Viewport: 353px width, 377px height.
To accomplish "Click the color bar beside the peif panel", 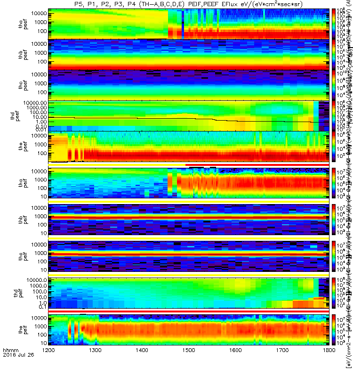I will click(x=334, y=329).
